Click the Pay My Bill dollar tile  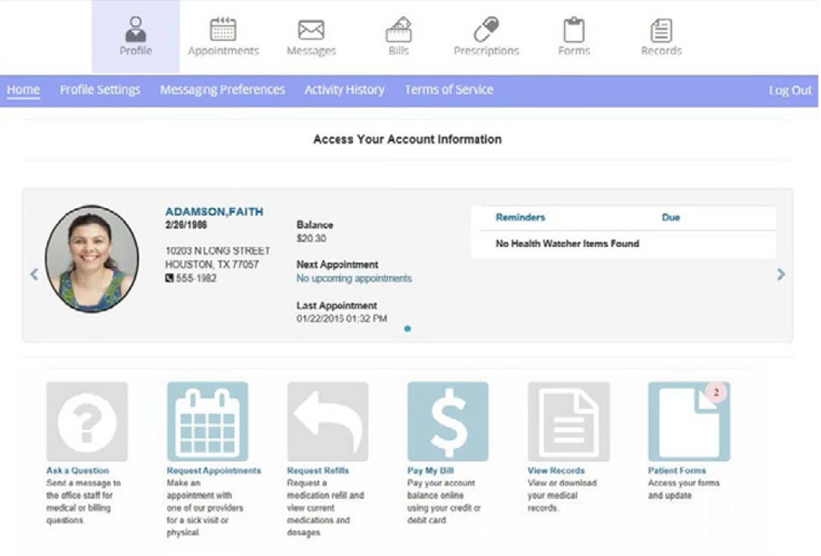pos(448,422)
